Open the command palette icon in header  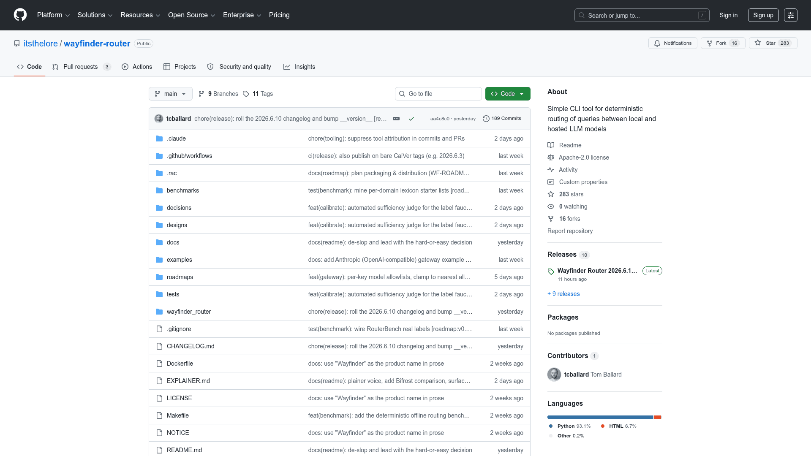point(790,15)
